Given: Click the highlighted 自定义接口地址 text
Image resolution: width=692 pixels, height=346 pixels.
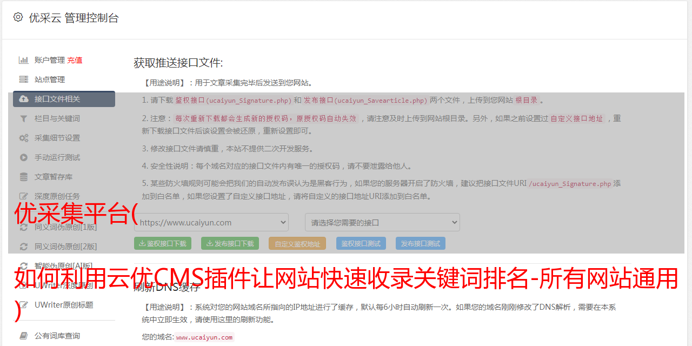Looking at the screenshot, I should click(x=577, y=118).
